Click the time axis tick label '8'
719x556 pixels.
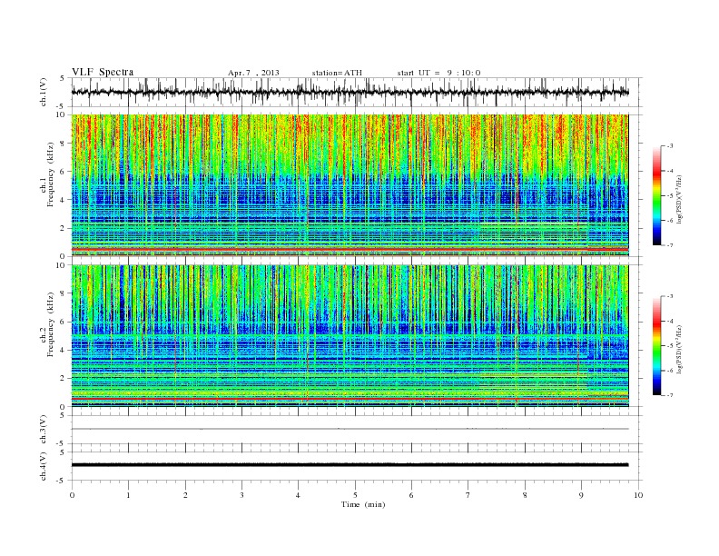pos(525,495)
